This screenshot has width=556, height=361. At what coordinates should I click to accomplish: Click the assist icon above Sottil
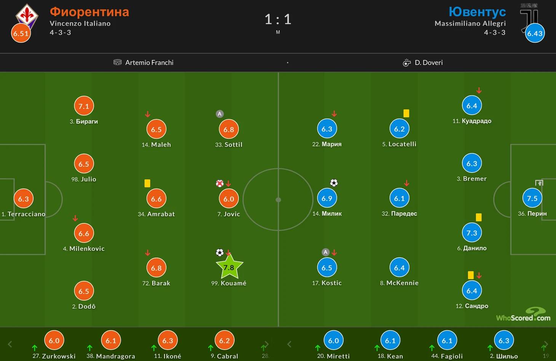coord(220,114)
